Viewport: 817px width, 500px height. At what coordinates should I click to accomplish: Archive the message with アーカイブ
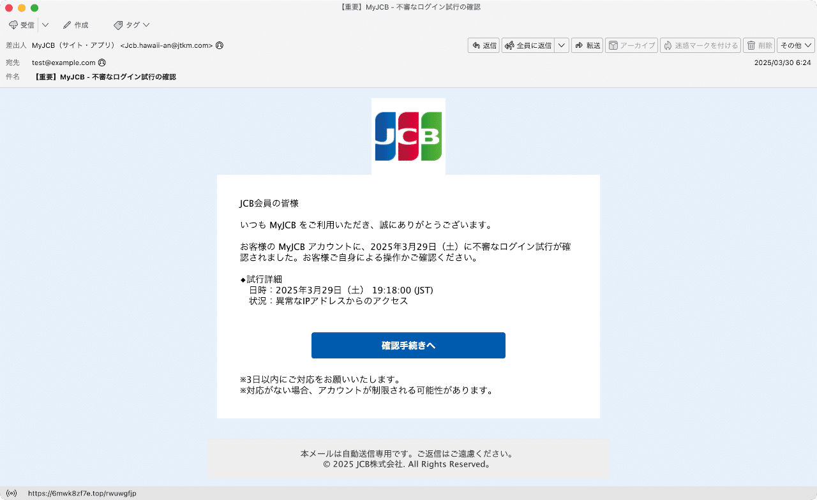pos(631,45)
